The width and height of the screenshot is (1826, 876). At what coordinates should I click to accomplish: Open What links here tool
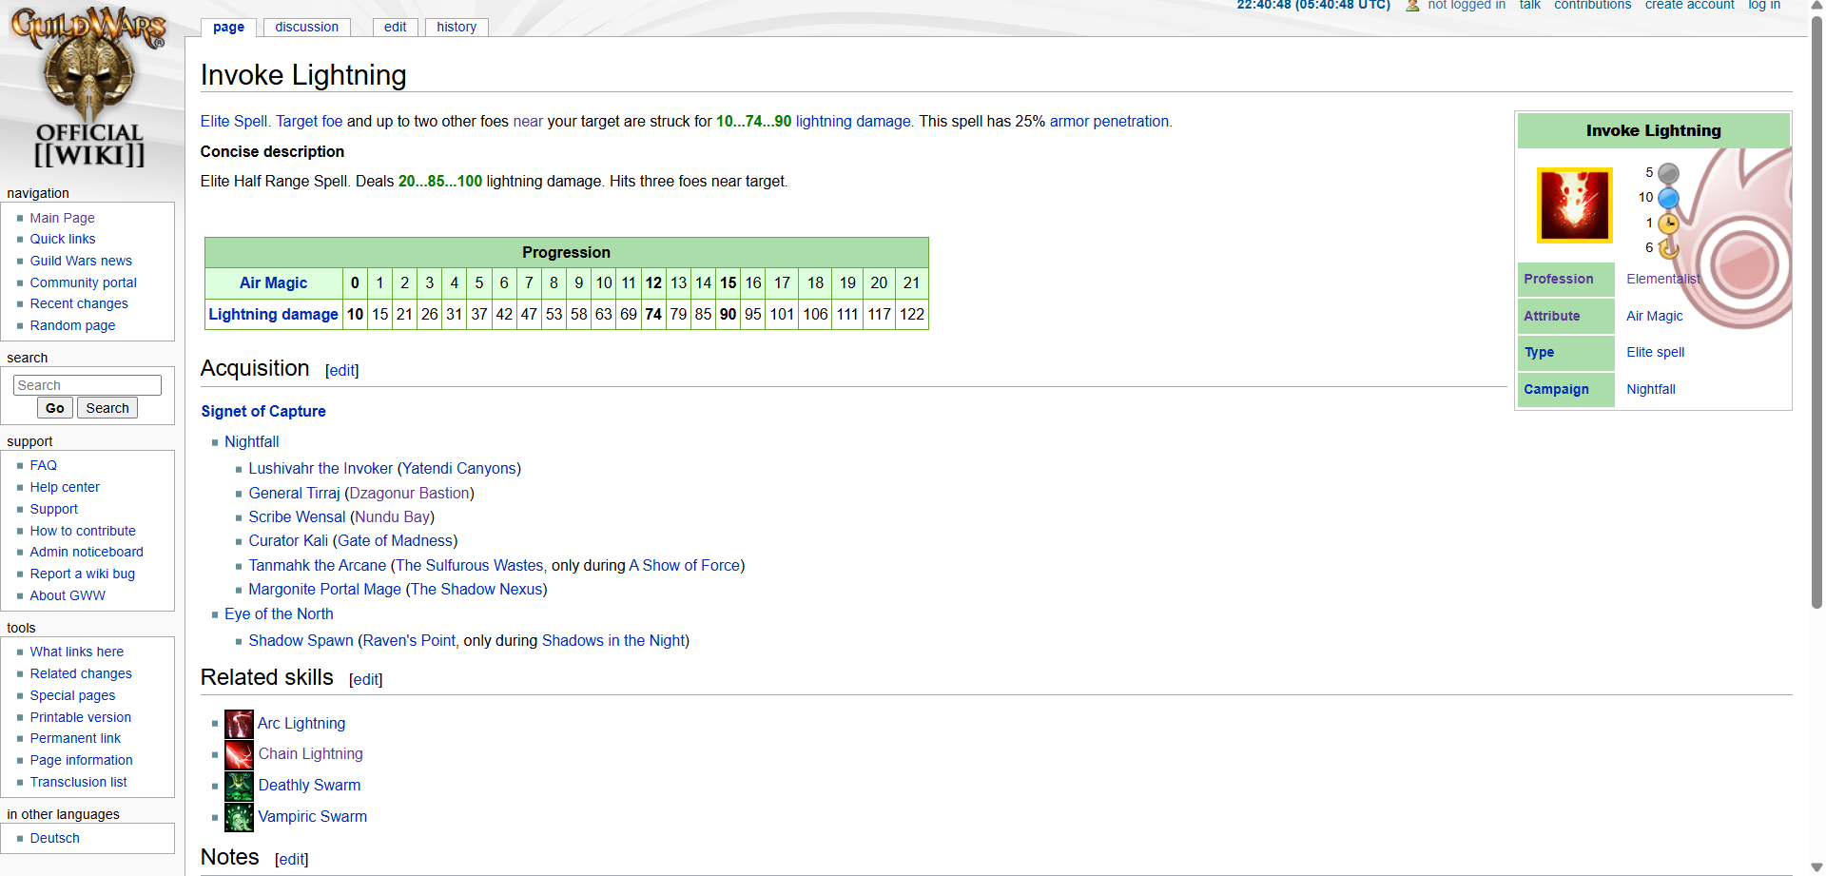77,652
